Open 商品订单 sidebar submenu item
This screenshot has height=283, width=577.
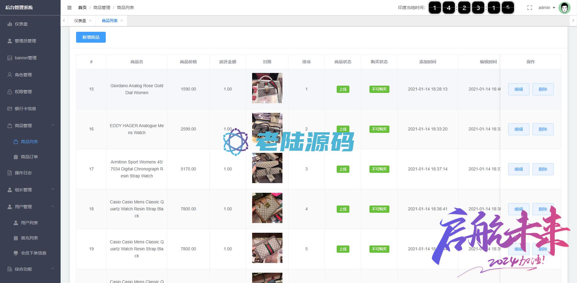pyautogui.click(x=30, y=157)
